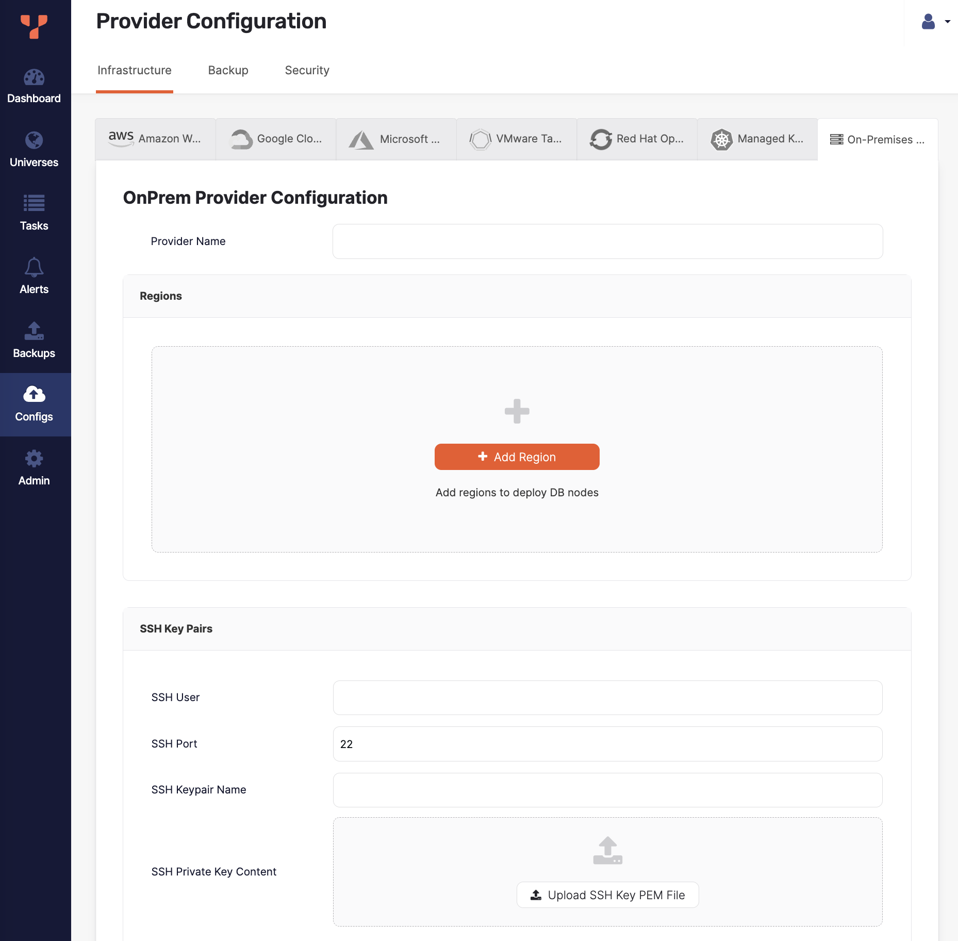
Task: Select Configs in the sidebar
Action: coord(34,404)
